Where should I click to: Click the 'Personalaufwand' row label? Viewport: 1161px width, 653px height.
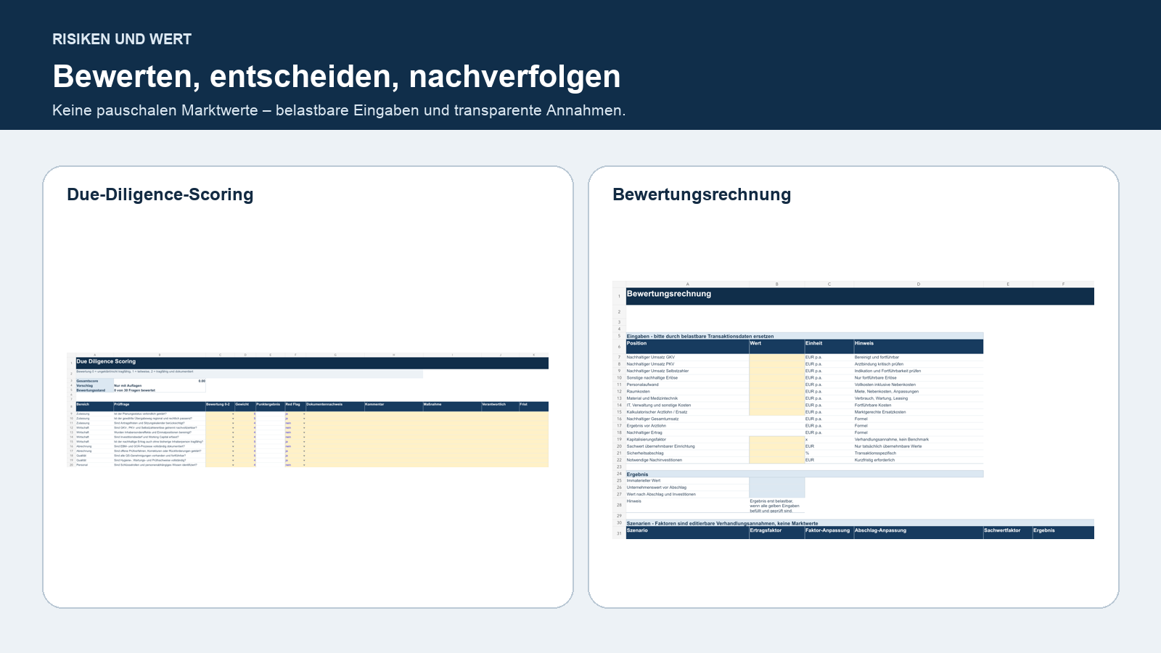click(x=643, y=385)
